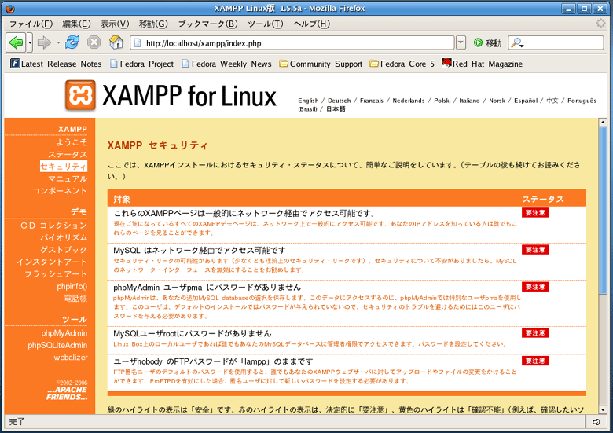Switch language to Deutsch
This screenshot has width=613, height=433.
coord(339,101)
